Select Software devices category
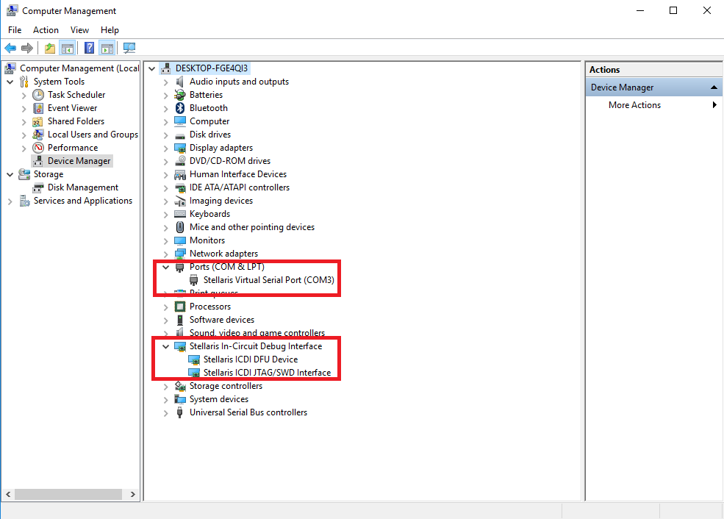The width and height of the screenshot is (724, 519). coord(222,320)
